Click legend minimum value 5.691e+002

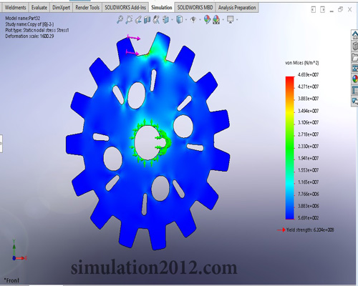[308, 218]
